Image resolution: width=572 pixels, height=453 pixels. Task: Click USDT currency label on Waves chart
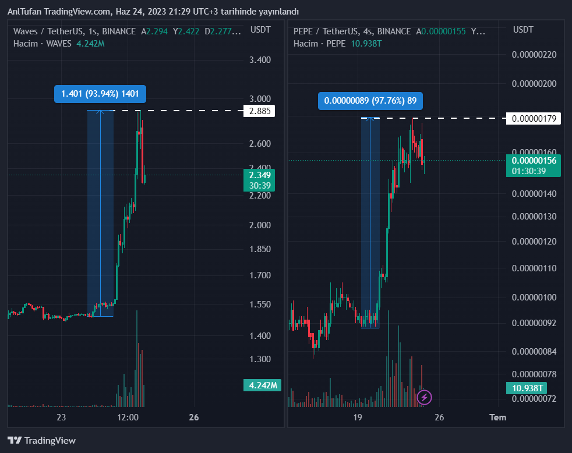click(x=260, y=30)
